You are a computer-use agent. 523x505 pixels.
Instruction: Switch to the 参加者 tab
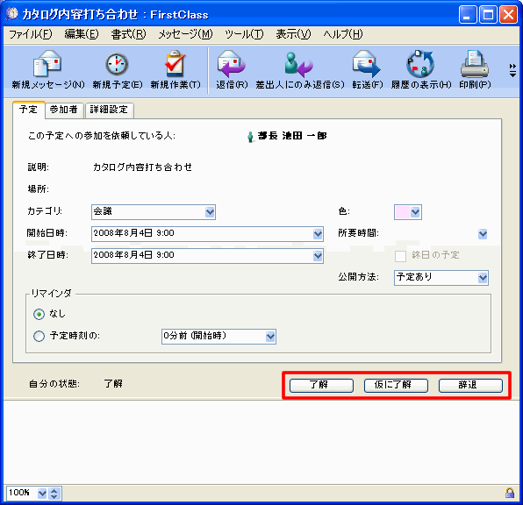click(64, 110)
